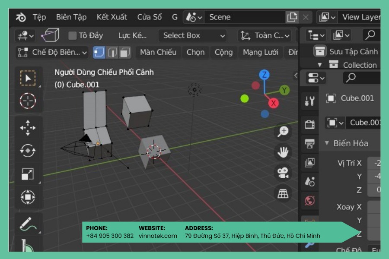Open the Cửa Sổ menu

[150, 17]
